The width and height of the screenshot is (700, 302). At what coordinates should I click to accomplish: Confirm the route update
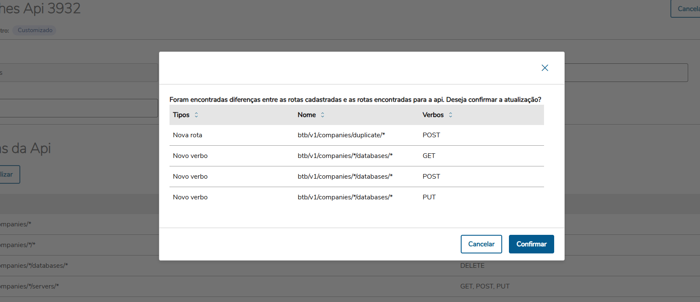(531, 244)
